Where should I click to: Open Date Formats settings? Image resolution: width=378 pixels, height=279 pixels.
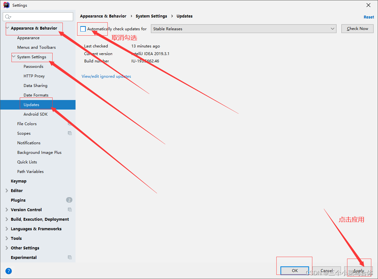point(36,95)
